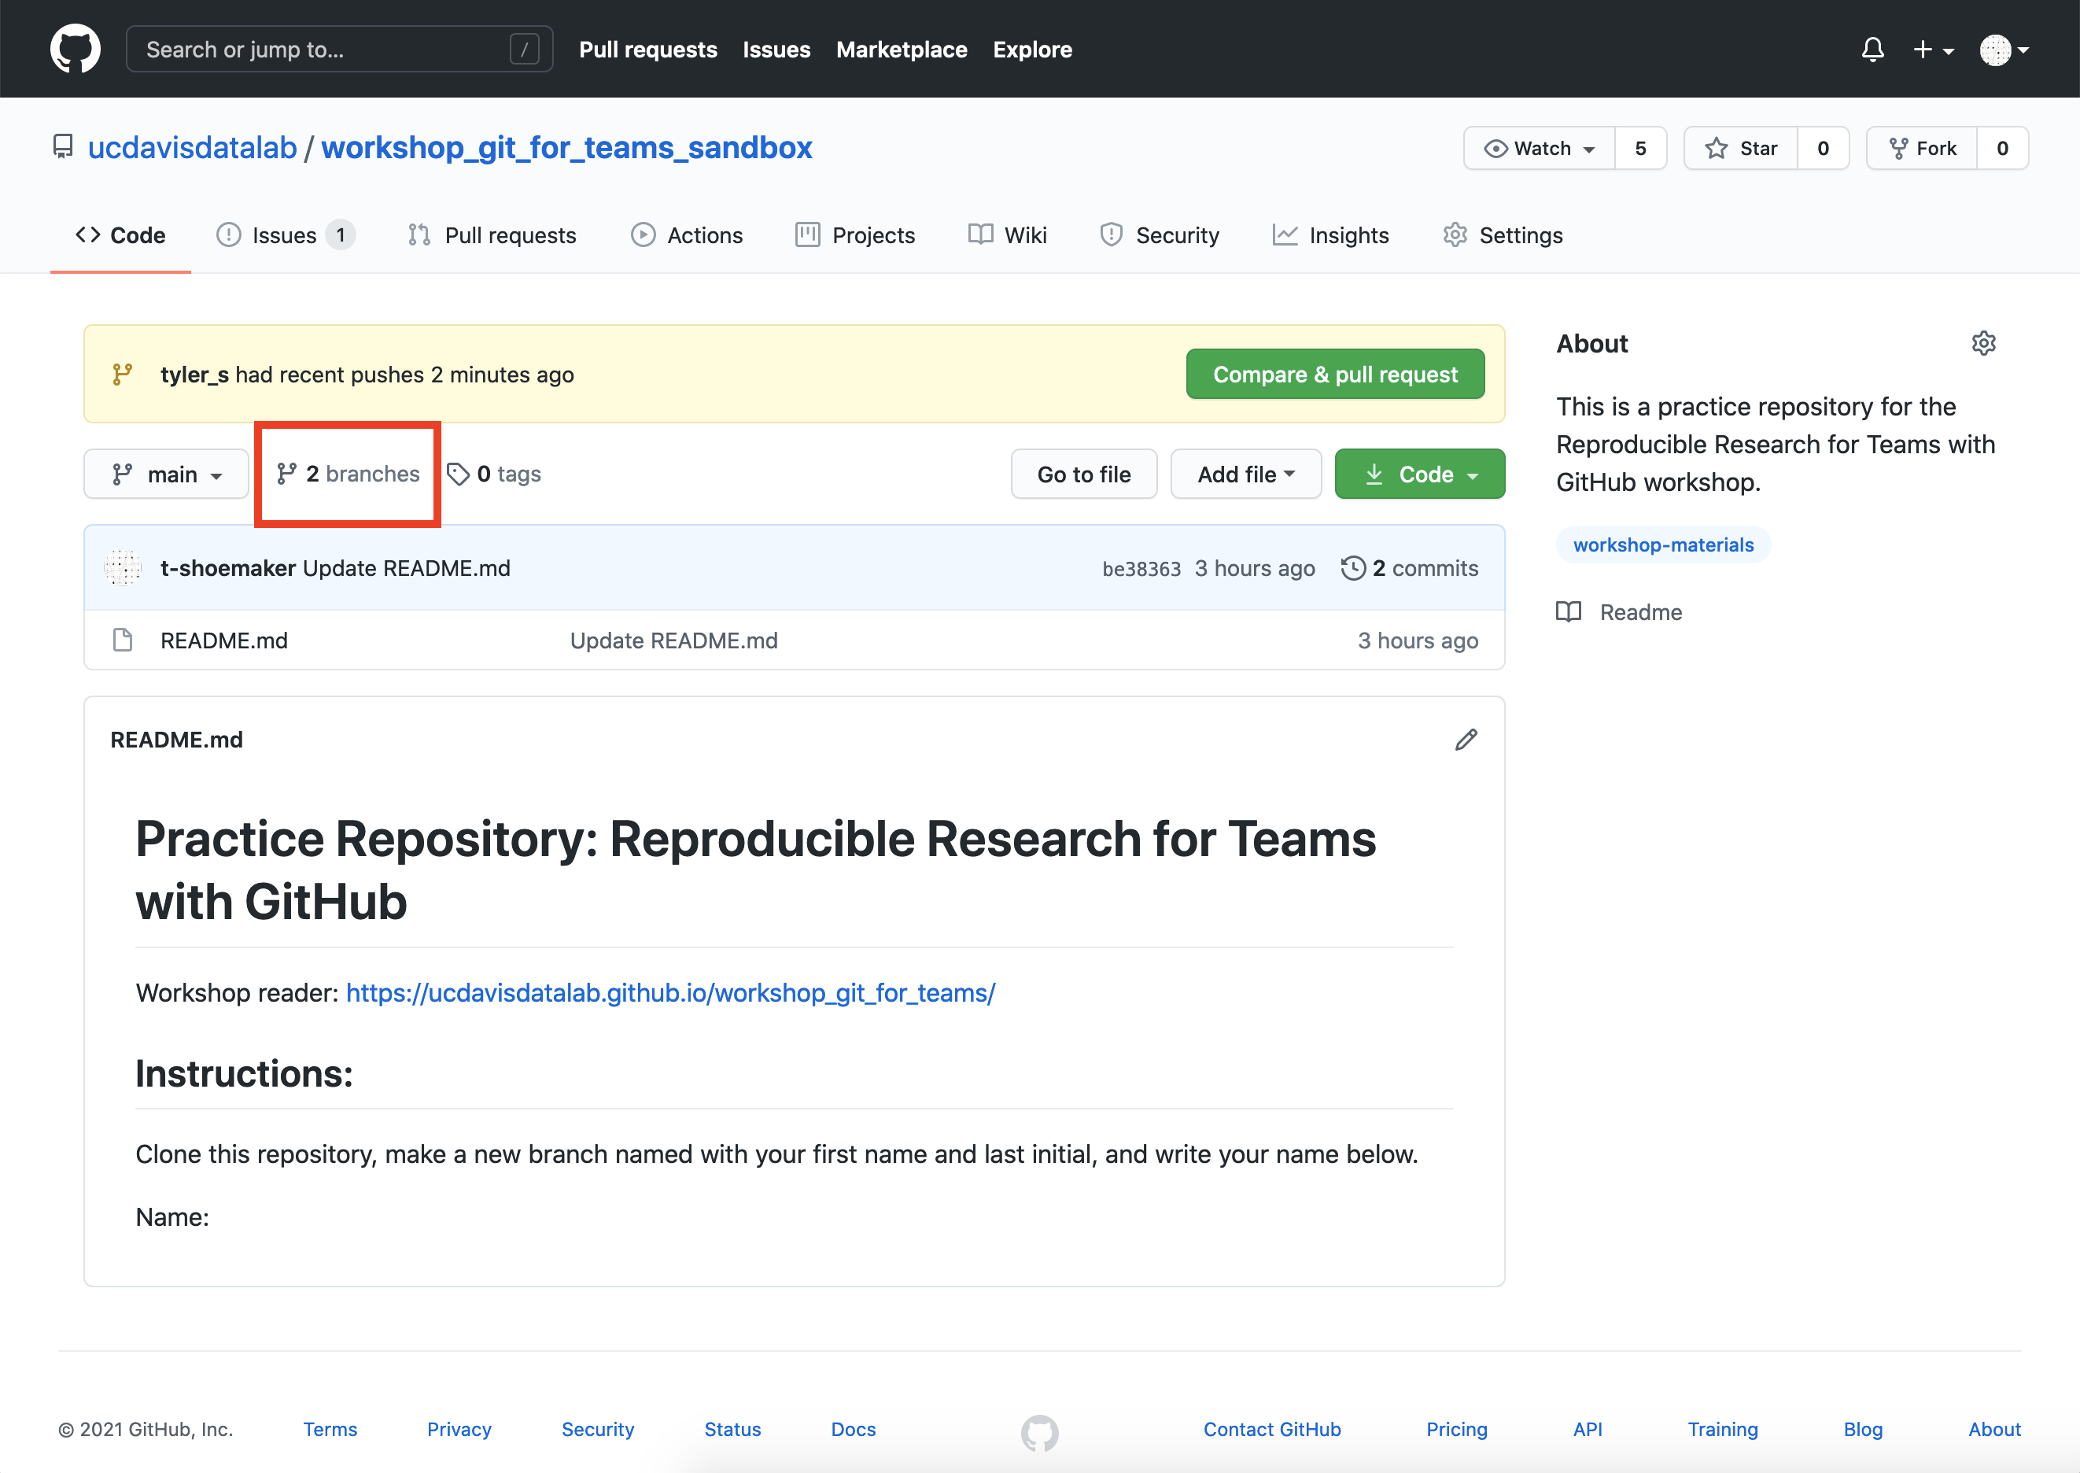The image size is (2080, 1473).
Task: Open the main branch selector
Action: click(166, 474)
